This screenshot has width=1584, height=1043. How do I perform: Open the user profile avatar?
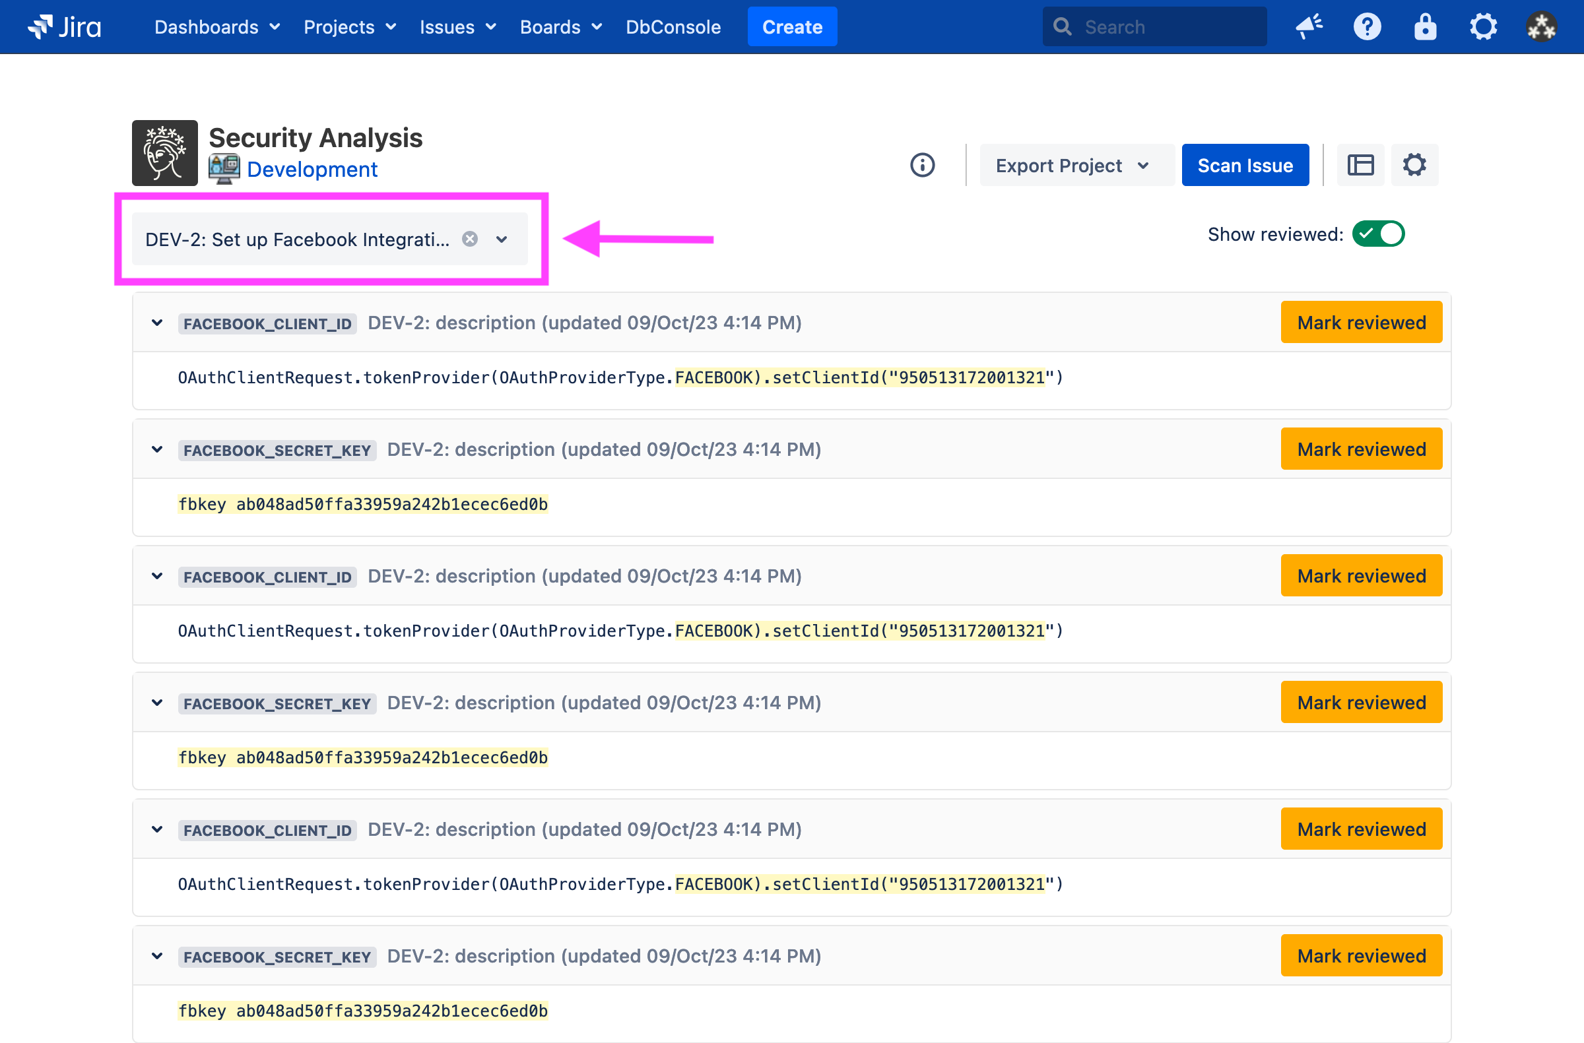coord(1540,26)
